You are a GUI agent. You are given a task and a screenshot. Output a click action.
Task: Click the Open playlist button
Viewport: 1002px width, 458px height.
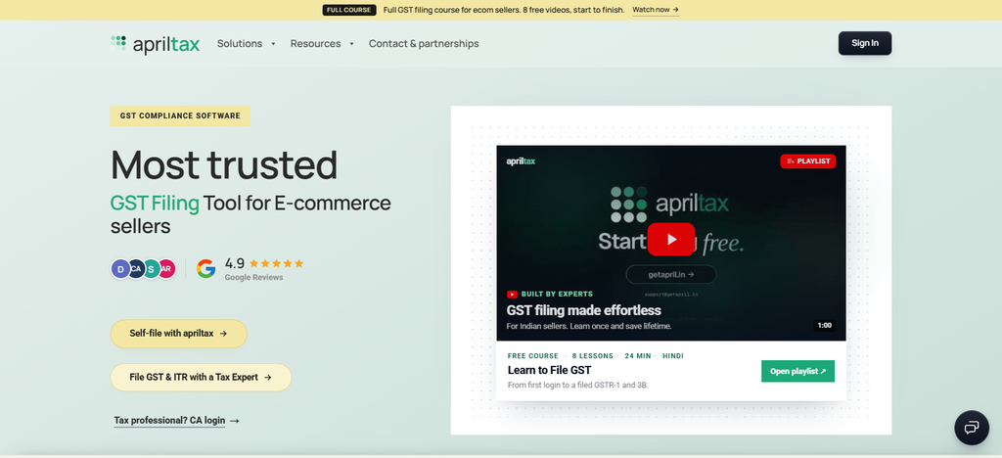[x=797, y=371]
